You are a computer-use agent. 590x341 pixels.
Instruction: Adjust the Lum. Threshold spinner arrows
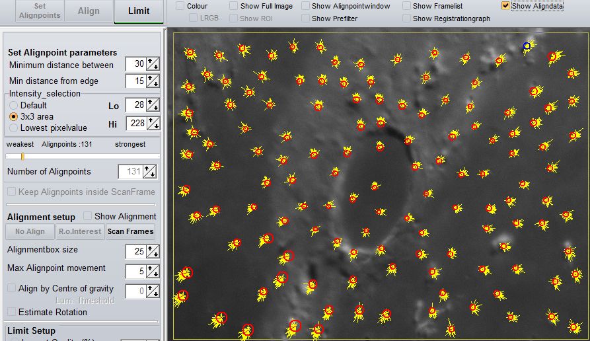point(153,291)
